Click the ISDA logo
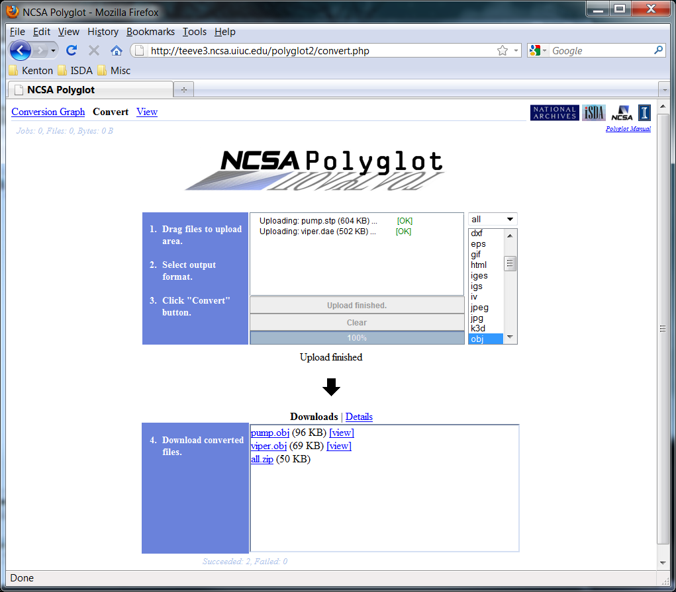Image resolution: width=676 pixels, height=592 pixels. point(594,113)
